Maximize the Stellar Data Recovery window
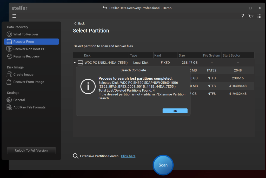This screenshot has width=266, height=178. [250, 8]
